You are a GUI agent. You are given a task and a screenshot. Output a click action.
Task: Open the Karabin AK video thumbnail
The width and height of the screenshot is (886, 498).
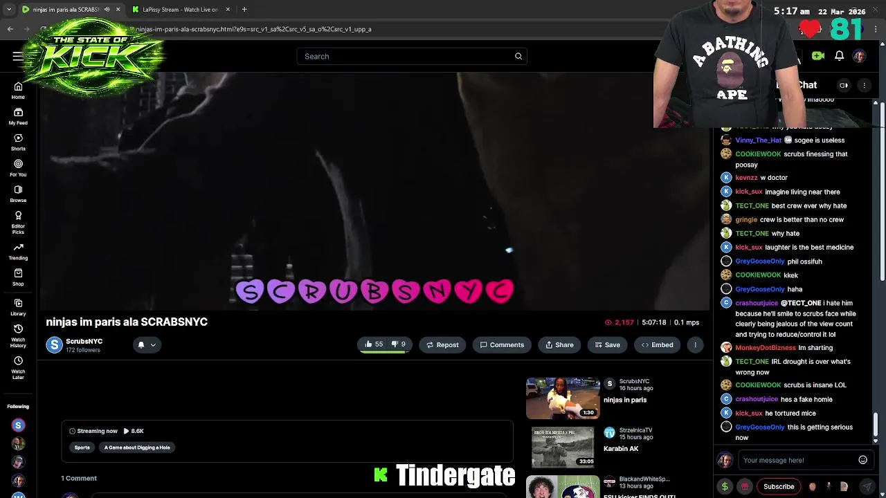click(x=563, y=447)
